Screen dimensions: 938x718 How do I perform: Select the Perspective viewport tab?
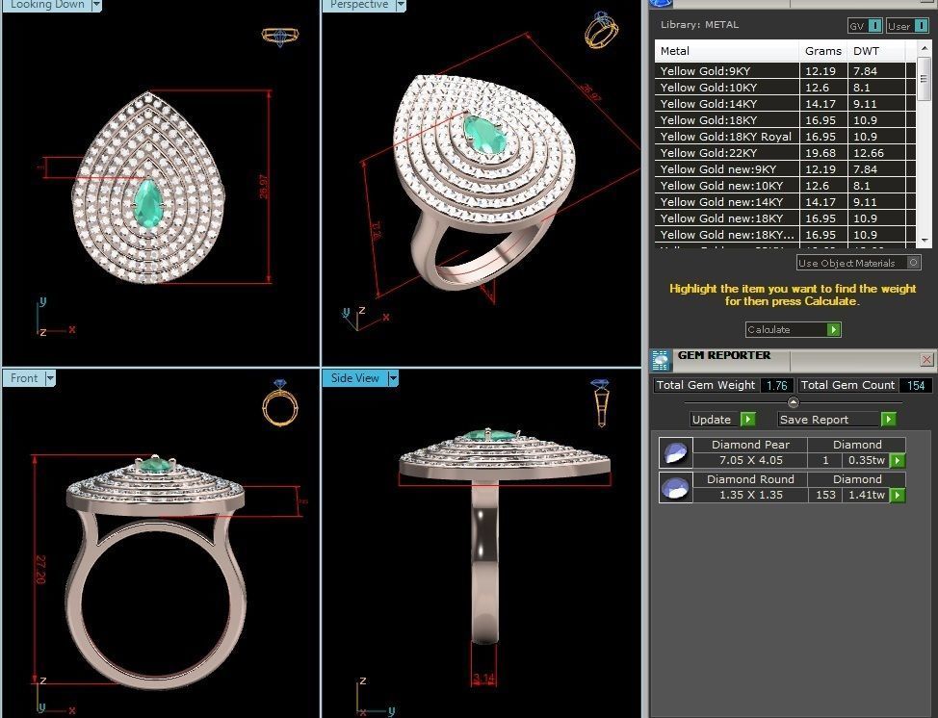click(359, 5)
